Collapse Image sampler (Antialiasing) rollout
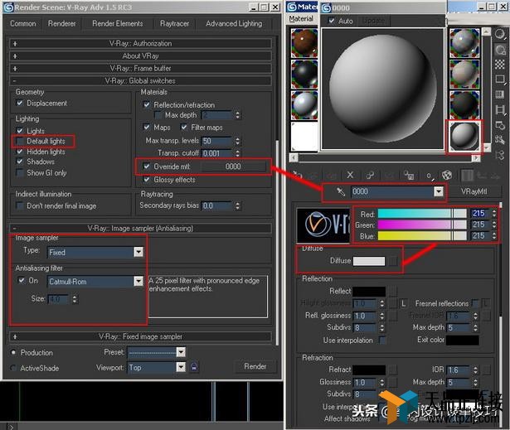510x430 pixels. coord(140,228)
